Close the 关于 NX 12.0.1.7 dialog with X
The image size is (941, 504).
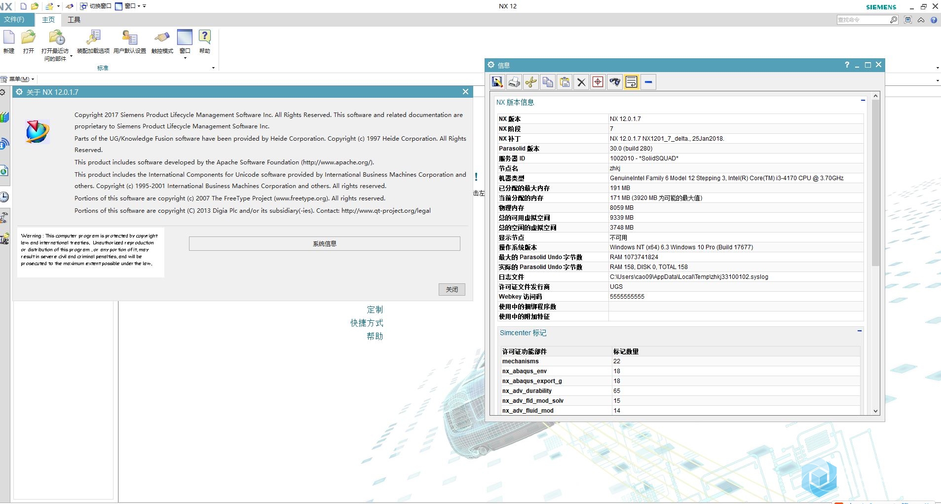(465, 92)
